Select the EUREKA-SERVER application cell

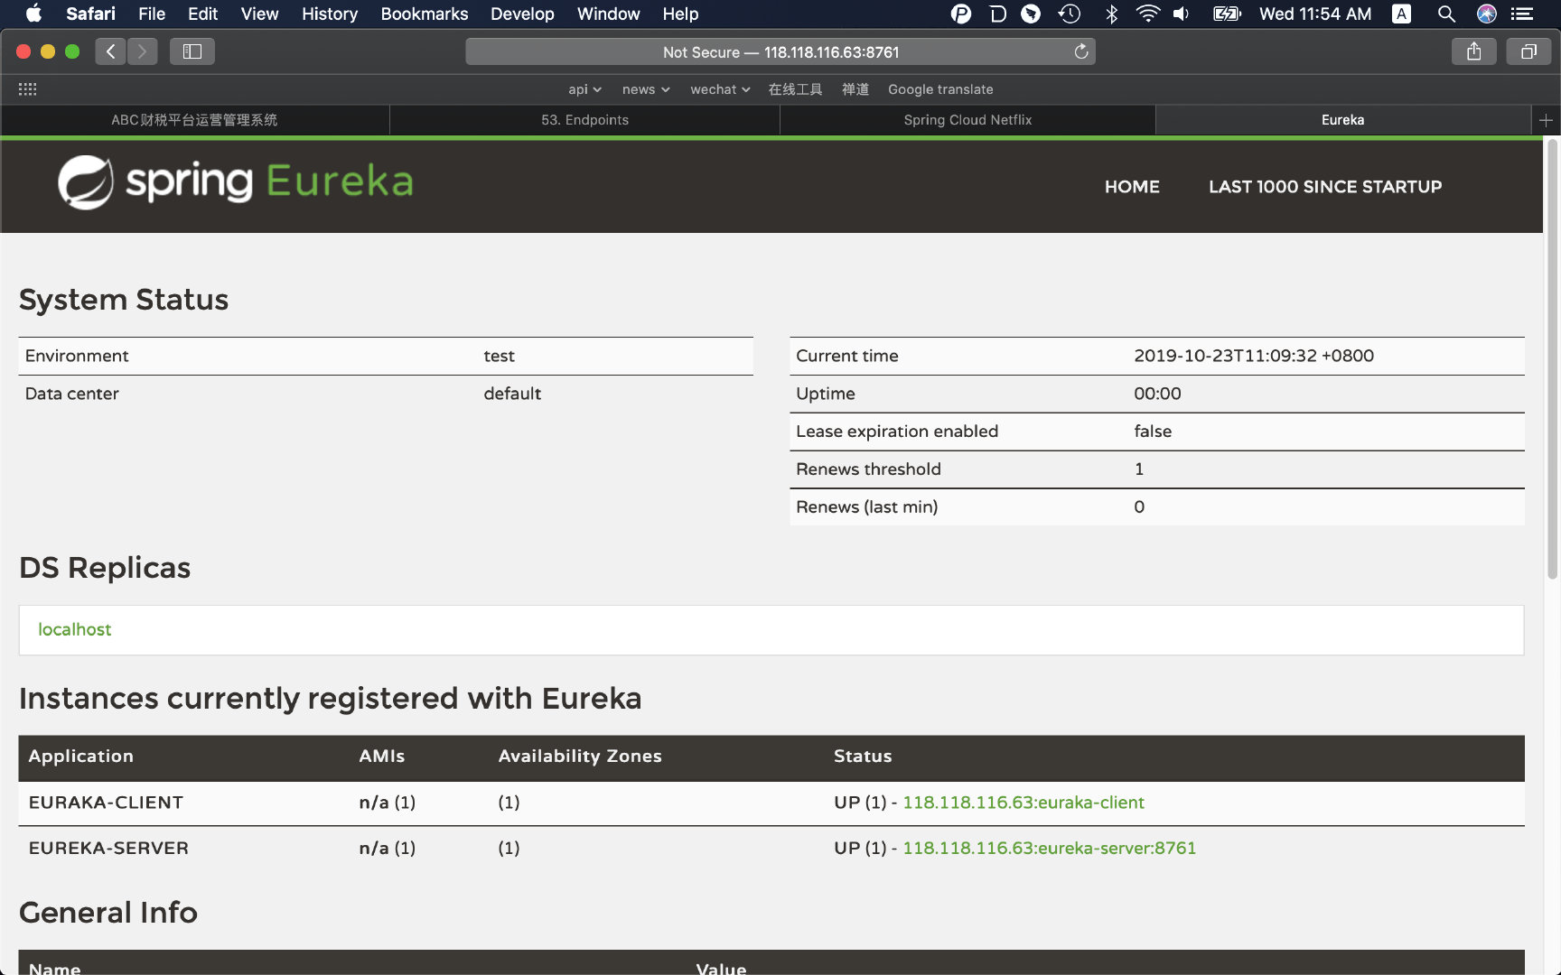point(108,848)
